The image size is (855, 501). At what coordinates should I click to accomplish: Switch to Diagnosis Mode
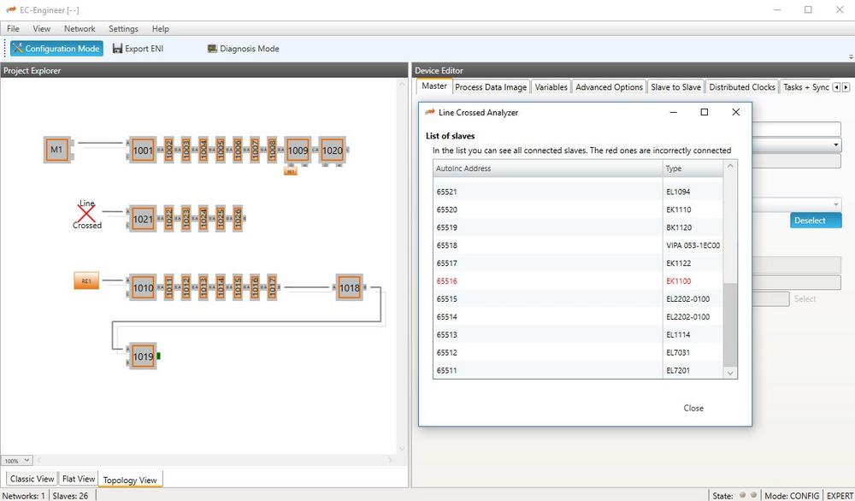pyautogui.click(x=244, y=49)
